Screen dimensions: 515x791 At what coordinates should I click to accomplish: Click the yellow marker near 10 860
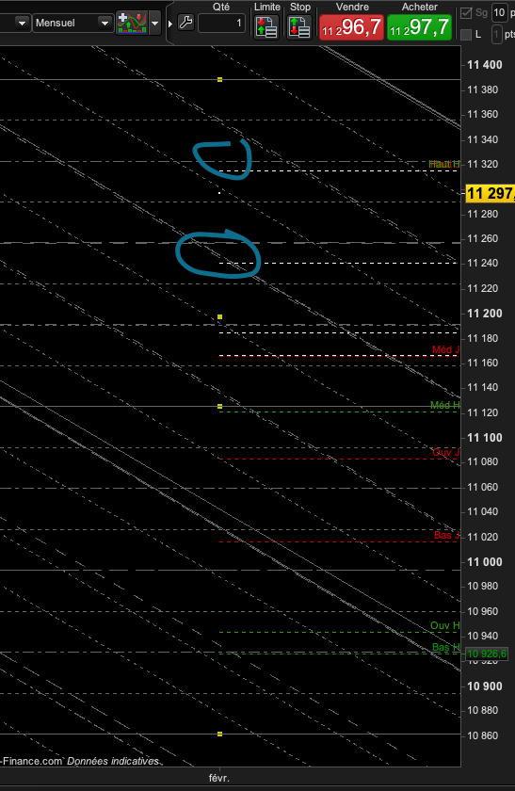point(220,734)
